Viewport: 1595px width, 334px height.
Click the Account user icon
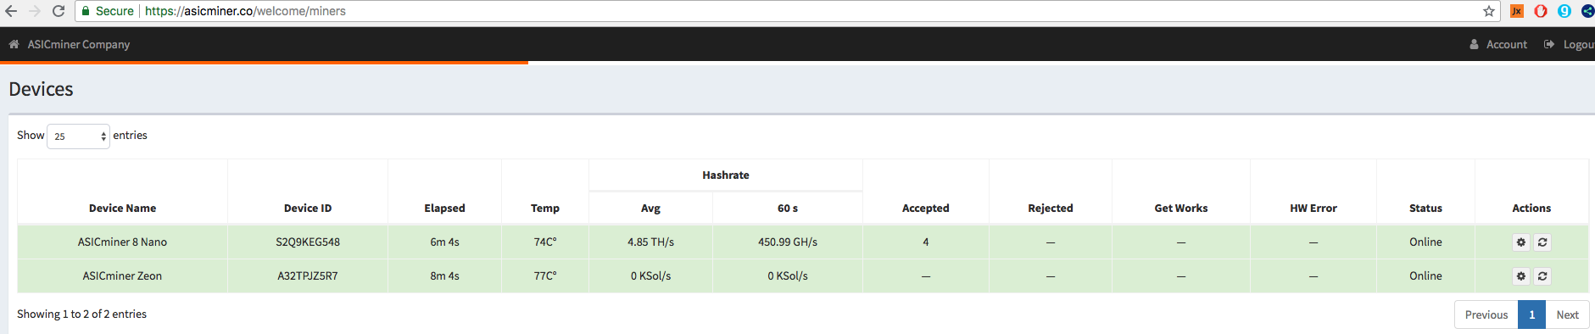(x=1475, y=44)
